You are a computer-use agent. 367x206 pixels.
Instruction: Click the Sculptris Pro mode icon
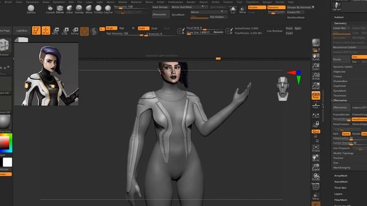tap(94, 31)
